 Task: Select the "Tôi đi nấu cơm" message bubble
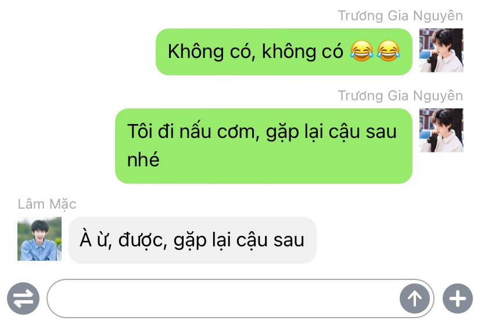point(264,146)
